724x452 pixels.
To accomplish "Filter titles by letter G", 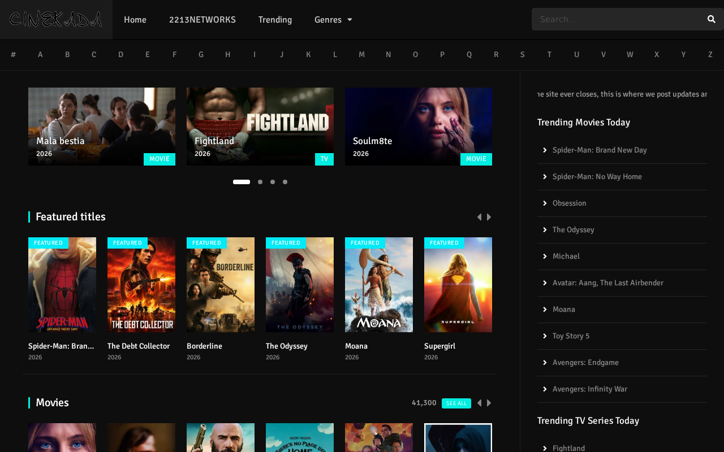I will (x=201, y=55).
